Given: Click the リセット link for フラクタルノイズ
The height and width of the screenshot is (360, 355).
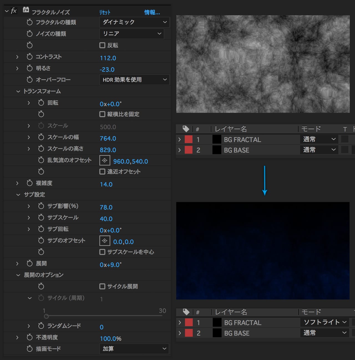Looking at the screenshot, I should tap(105, 12).
